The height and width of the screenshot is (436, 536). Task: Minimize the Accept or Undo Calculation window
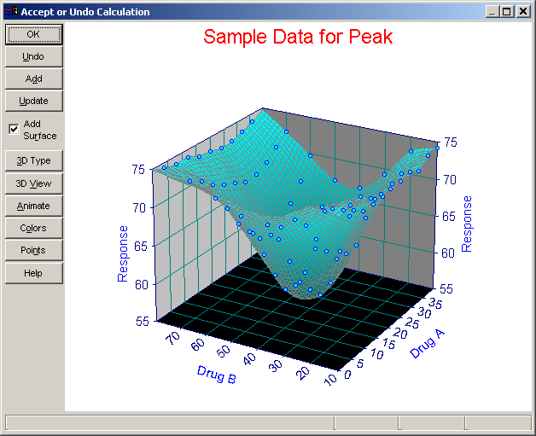tap(492, 12)
